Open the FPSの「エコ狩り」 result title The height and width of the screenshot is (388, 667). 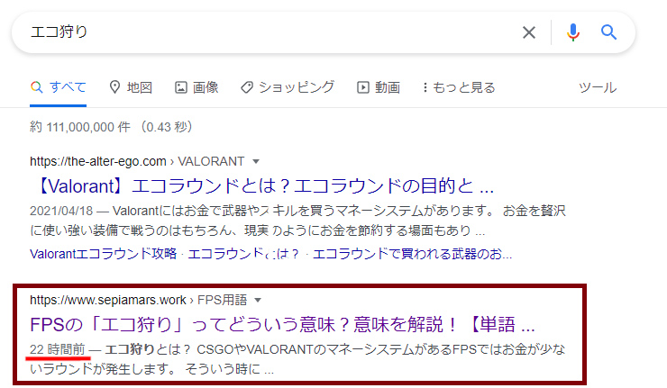[x=282, y=325]
